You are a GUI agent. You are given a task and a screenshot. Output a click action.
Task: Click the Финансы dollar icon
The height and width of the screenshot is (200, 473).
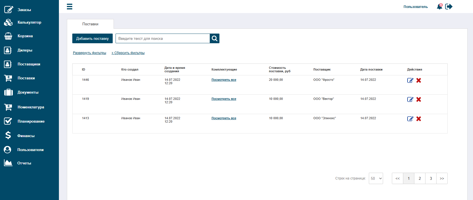8,135
